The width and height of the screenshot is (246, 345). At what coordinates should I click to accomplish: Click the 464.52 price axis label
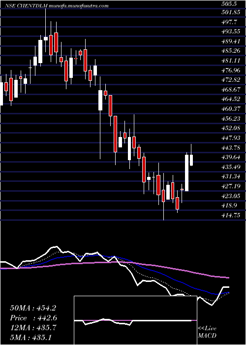pyautogui.click(x=231, y=99)
